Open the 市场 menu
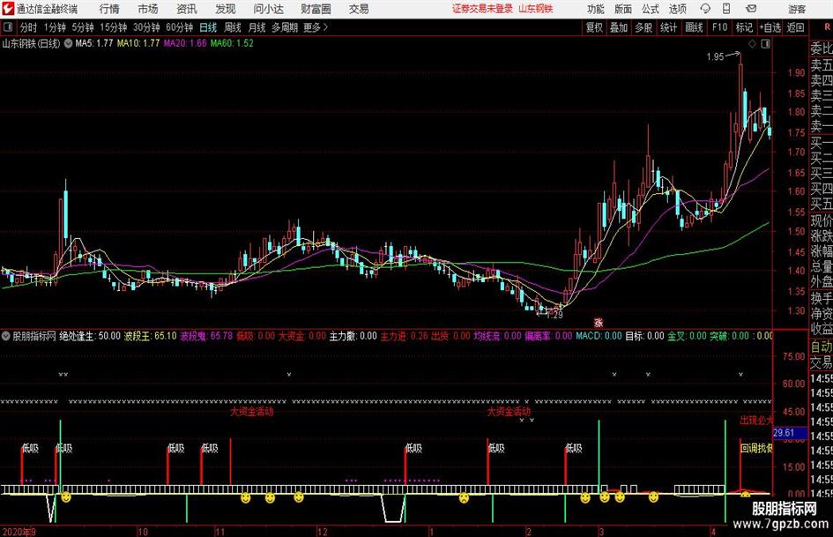Screen dimensions: 833x537 pos(148,9)
